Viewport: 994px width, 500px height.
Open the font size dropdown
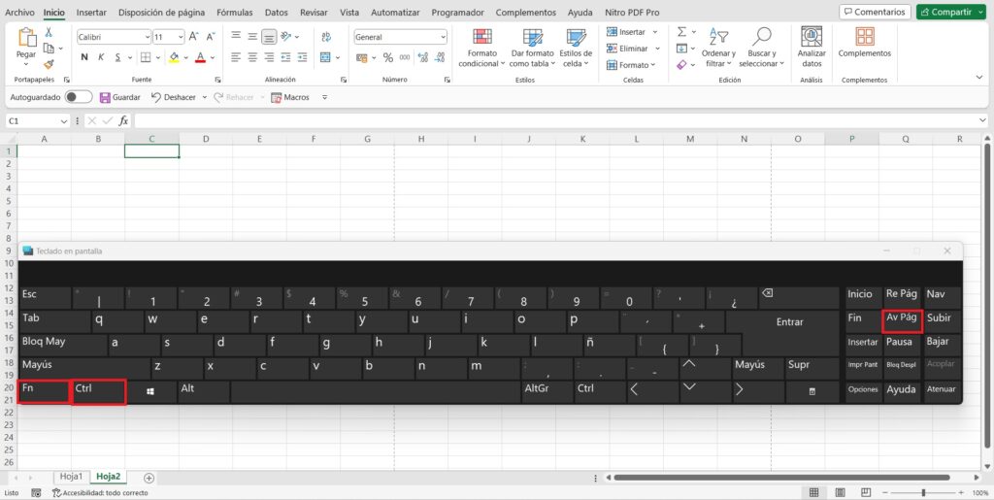click(x=180, y=38)
